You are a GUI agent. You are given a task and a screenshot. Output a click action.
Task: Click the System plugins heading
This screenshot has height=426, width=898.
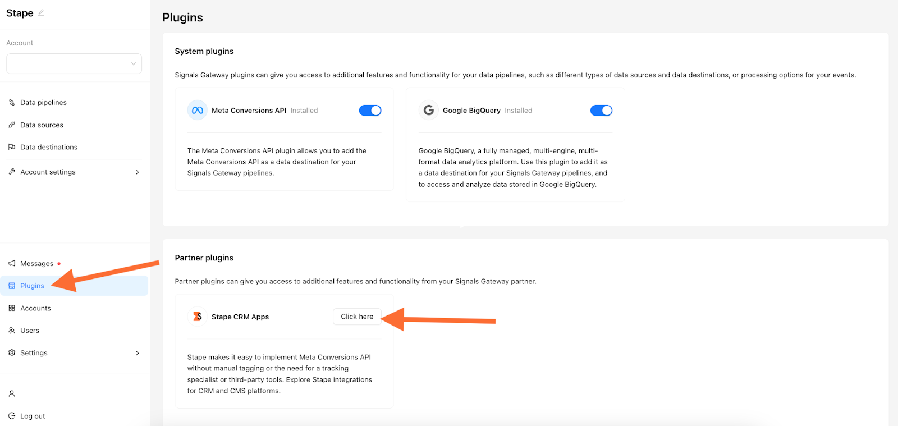(204, 51)
